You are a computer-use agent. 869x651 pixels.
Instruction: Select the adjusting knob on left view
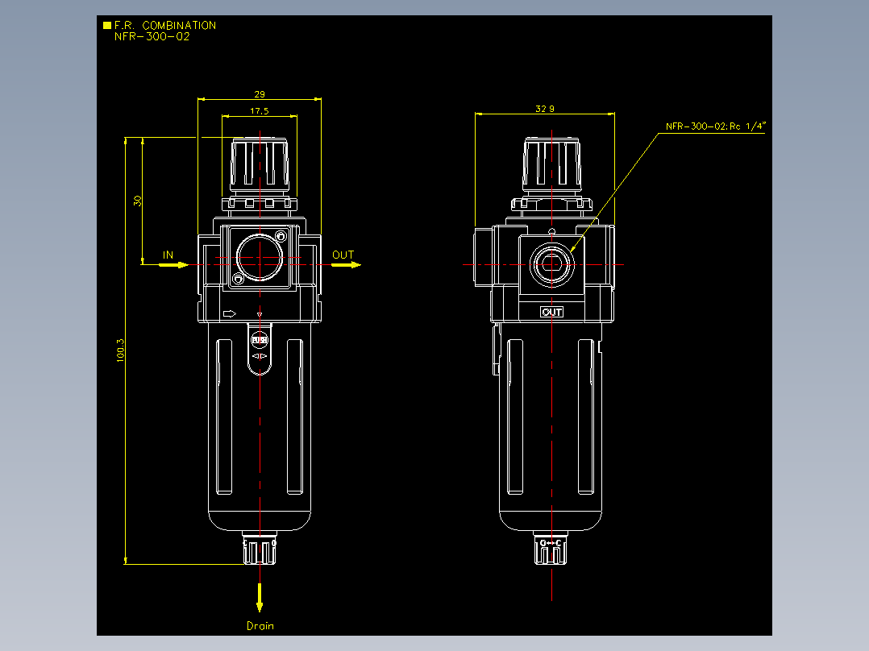coord(260,165)
